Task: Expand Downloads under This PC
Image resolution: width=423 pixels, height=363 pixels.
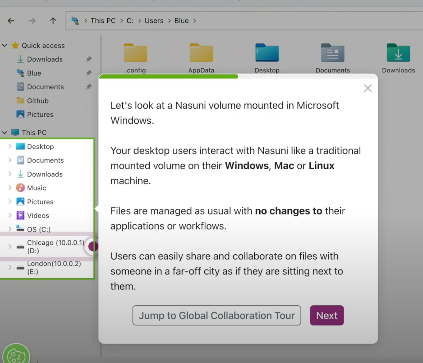Action: 10,174
